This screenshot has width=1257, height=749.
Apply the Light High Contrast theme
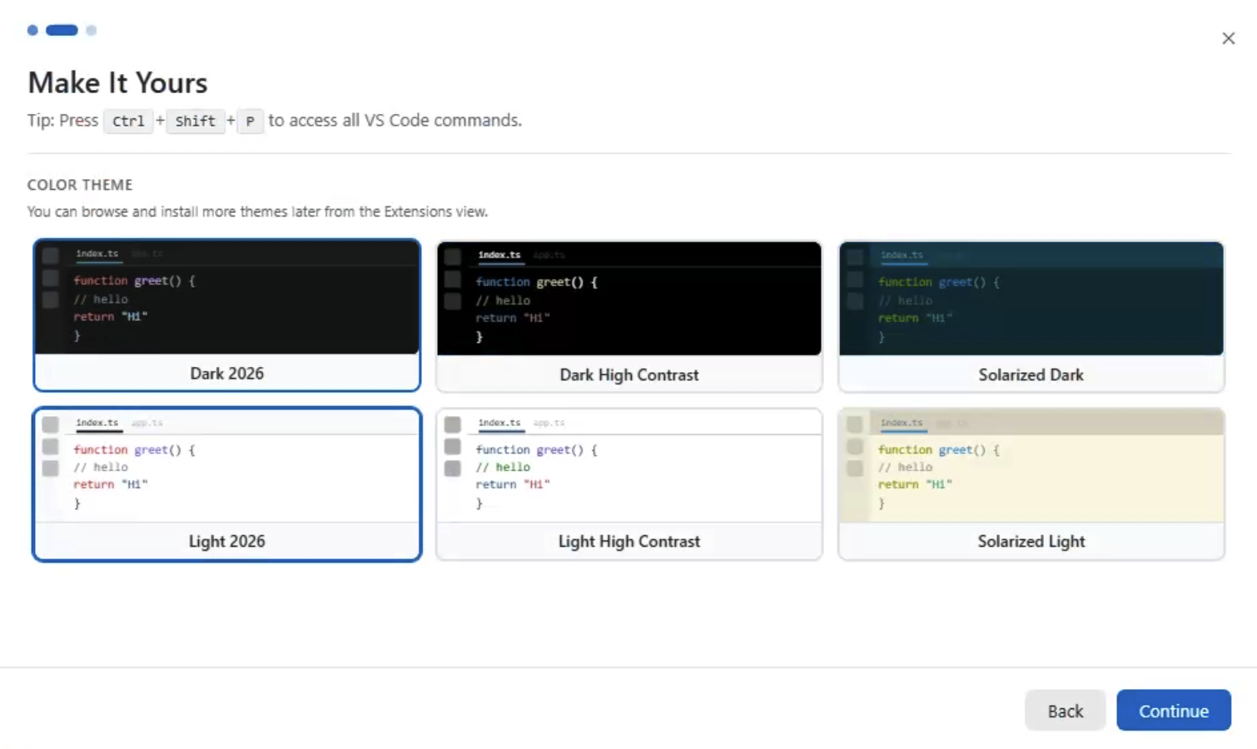pyautogui.click(x=629, y=484)
